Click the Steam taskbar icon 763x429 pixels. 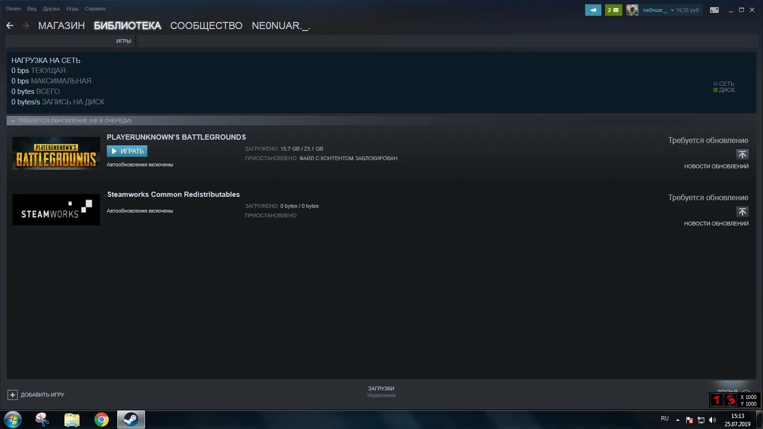coord(131,419)
